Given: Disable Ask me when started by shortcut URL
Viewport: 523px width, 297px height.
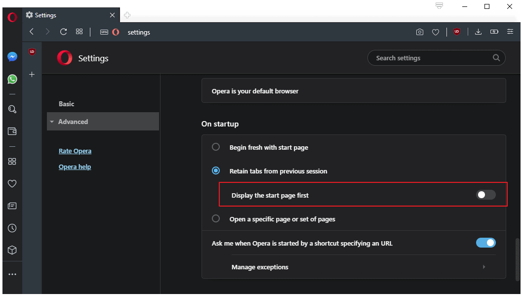Looking at the screenshot, I should [485, 243].
